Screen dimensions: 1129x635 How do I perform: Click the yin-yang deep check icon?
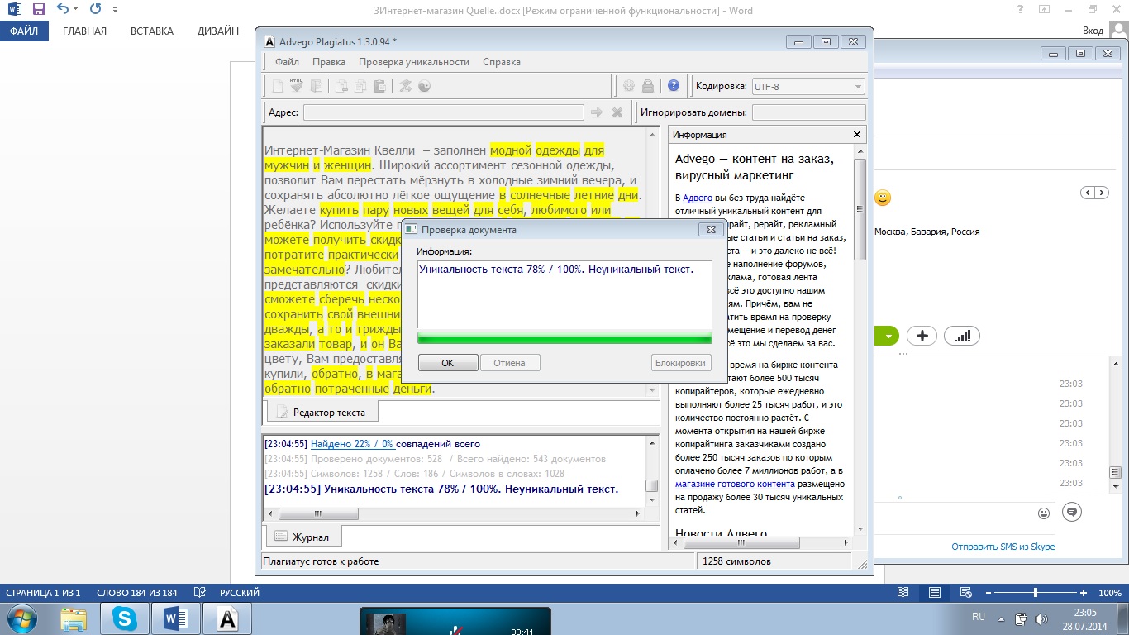425,86
